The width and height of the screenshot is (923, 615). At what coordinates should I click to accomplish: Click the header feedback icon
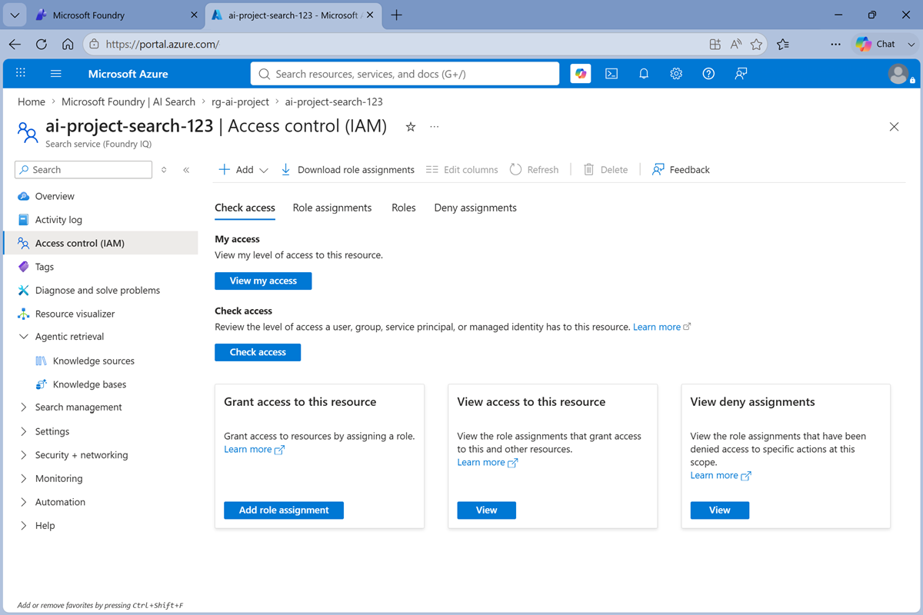741,74
